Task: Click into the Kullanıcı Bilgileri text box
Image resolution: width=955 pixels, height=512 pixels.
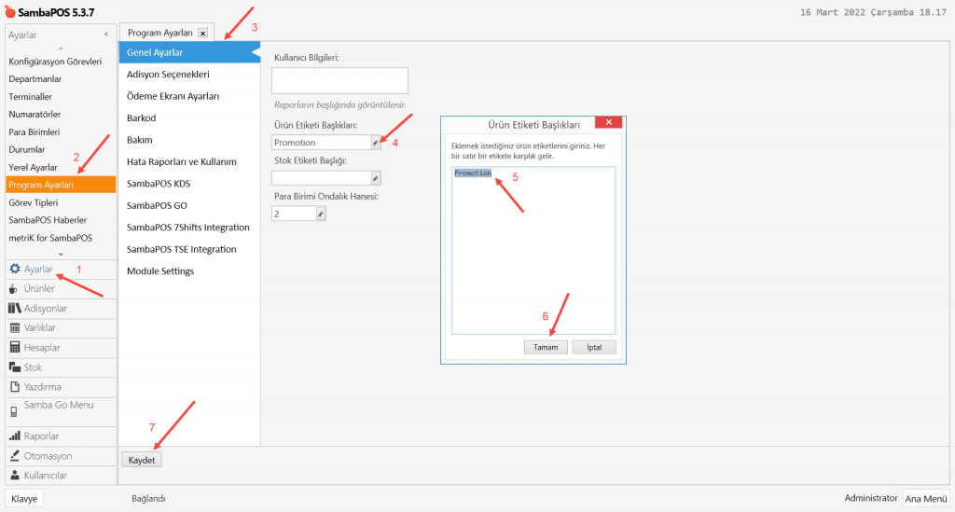Action: click(339, 80)
